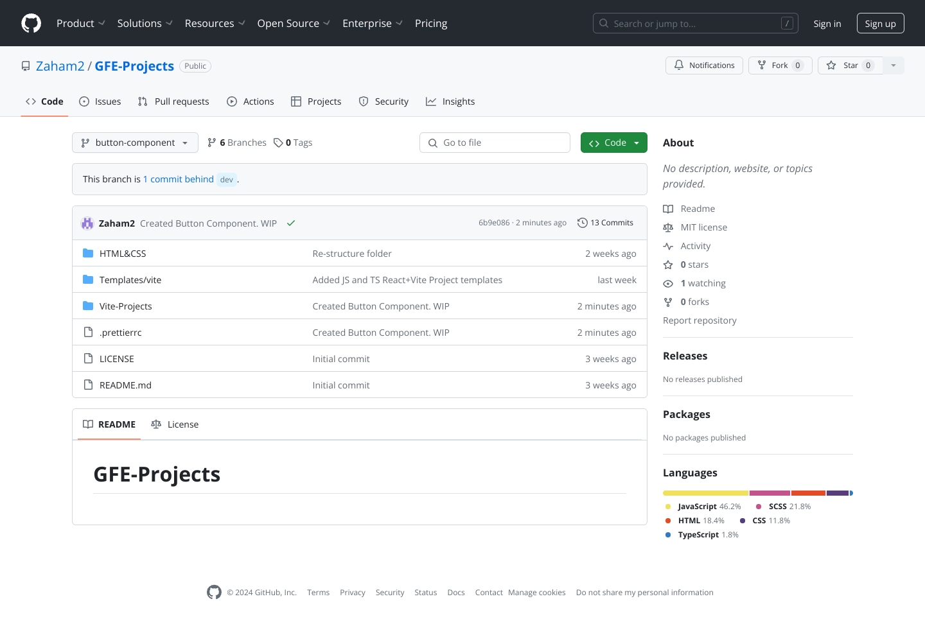Click the .prettierrc file icon
This screenshot has width=925, height=626.
88,333
